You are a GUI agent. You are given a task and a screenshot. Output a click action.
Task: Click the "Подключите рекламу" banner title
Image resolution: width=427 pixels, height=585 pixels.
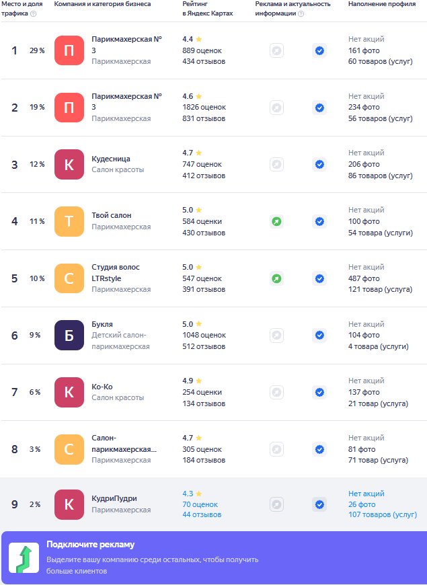pyautogui.click(x=91, y=545)
